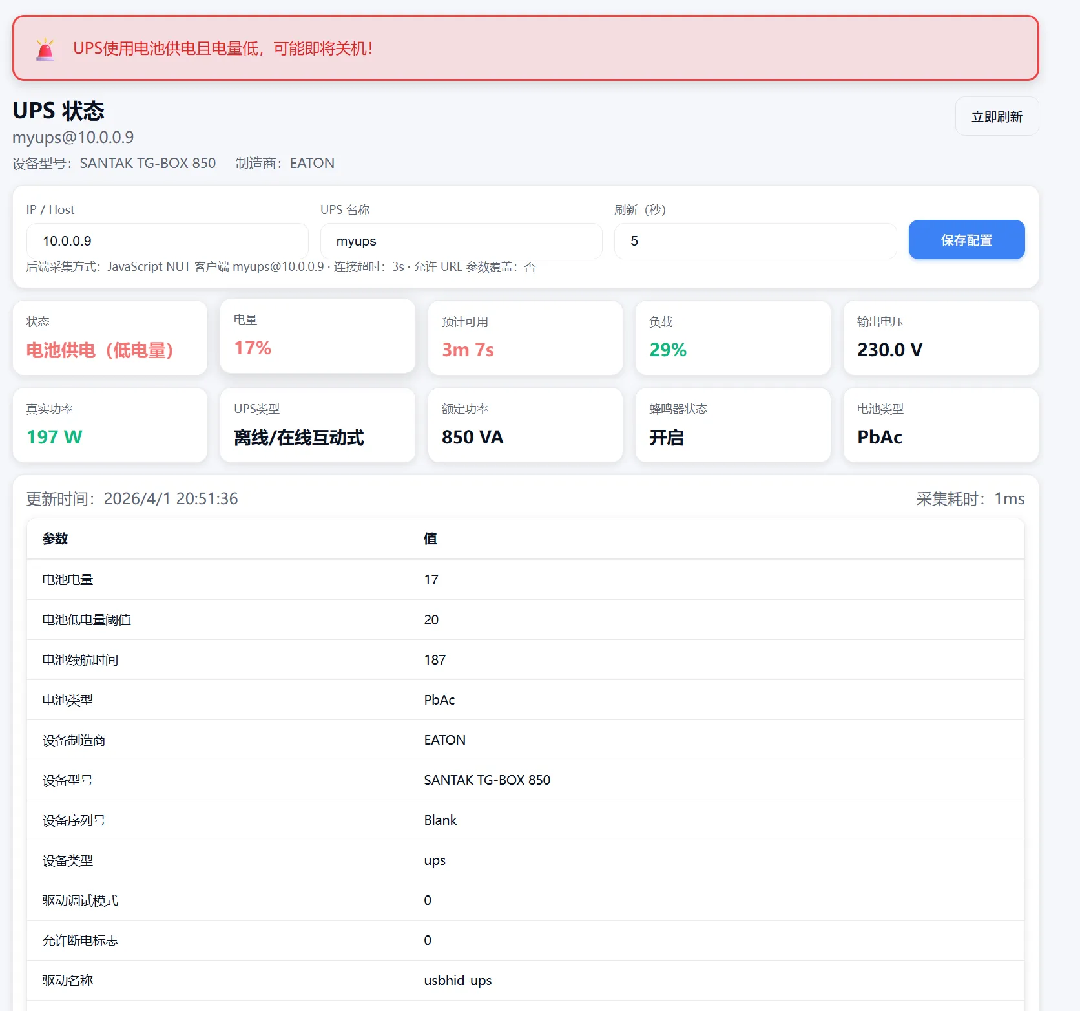
Task: Focus the IP / Host input field
Action: click(x=167, y=241)
